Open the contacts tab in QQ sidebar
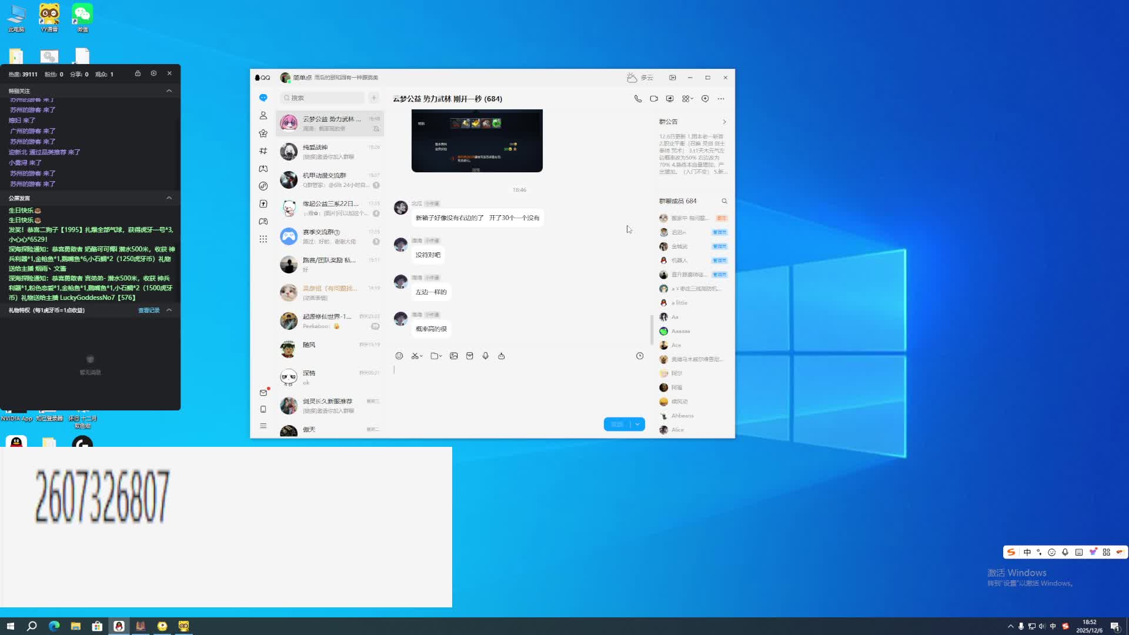Image resolution: width=1129 pixels, height=635 pixels. (x=263, y=115)
